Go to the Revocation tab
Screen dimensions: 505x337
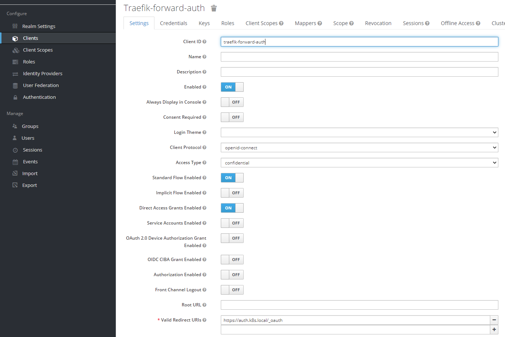point(378,23)
